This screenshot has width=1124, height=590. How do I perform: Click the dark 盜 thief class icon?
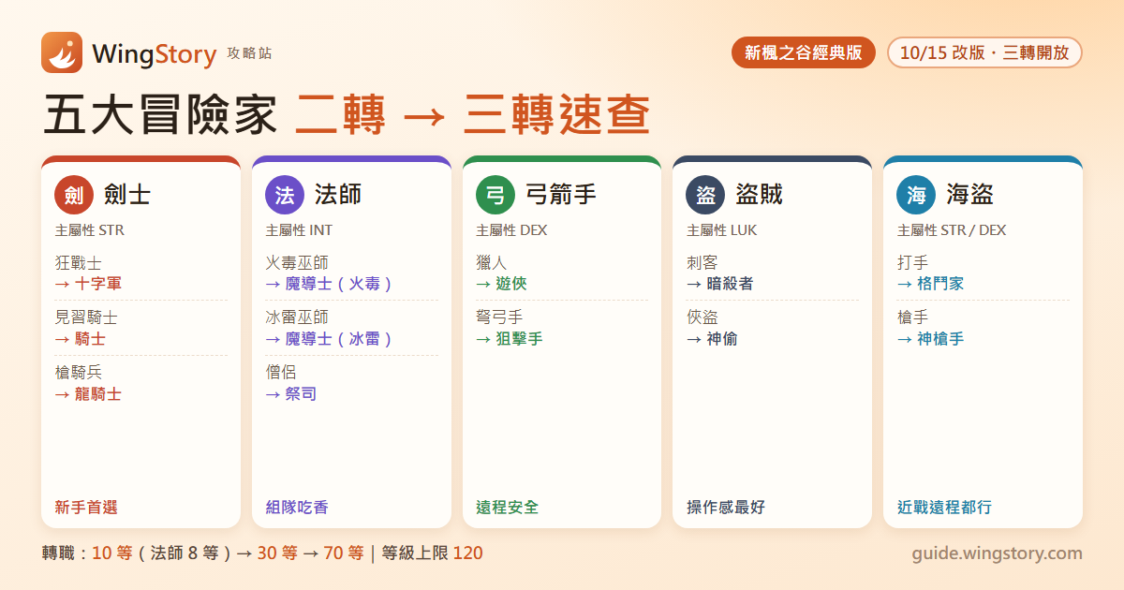click(706, 195)
